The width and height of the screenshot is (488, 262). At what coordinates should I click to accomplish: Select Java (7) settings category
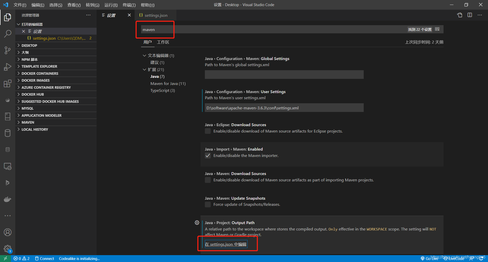157,77
